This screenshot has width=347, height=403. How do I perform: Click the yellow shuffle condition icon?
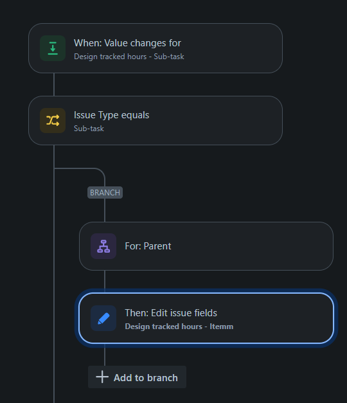tap(53, 121)
